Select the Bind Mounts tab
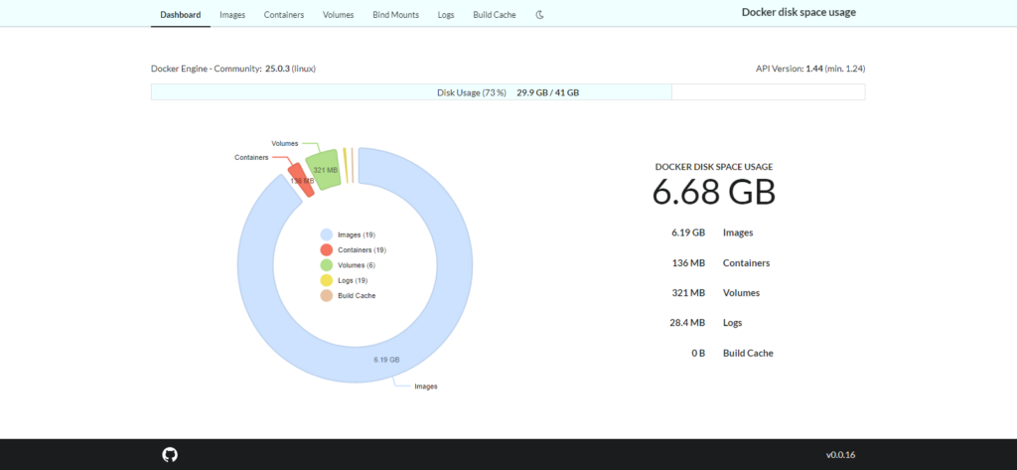 (x=395, y=14)
